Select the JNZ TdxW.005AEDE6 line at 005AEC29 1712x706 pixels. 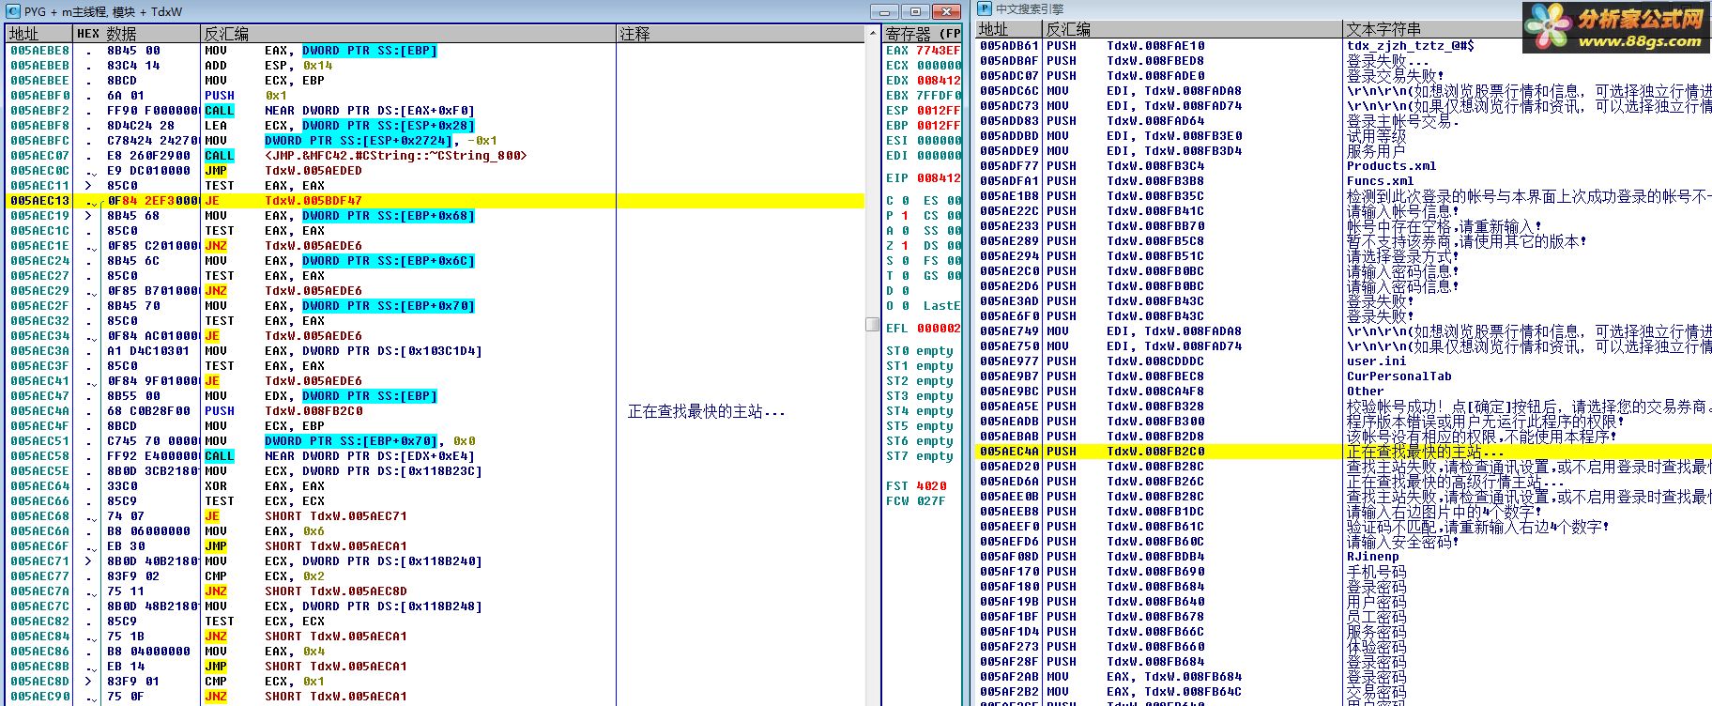436,291
